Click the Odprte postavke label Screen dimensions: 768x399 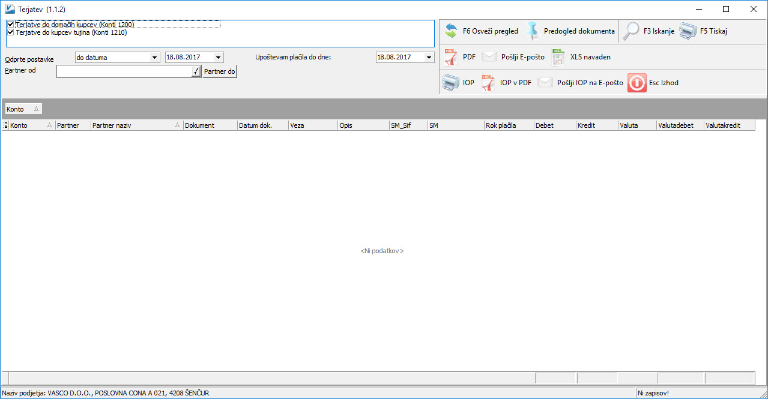29,60
